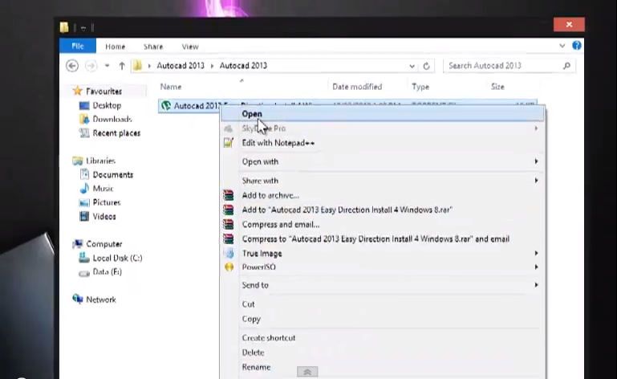This screenshot has height=379, width=617.
Task: Click the Forward navigation arrow
Action: tap(91, 66)
